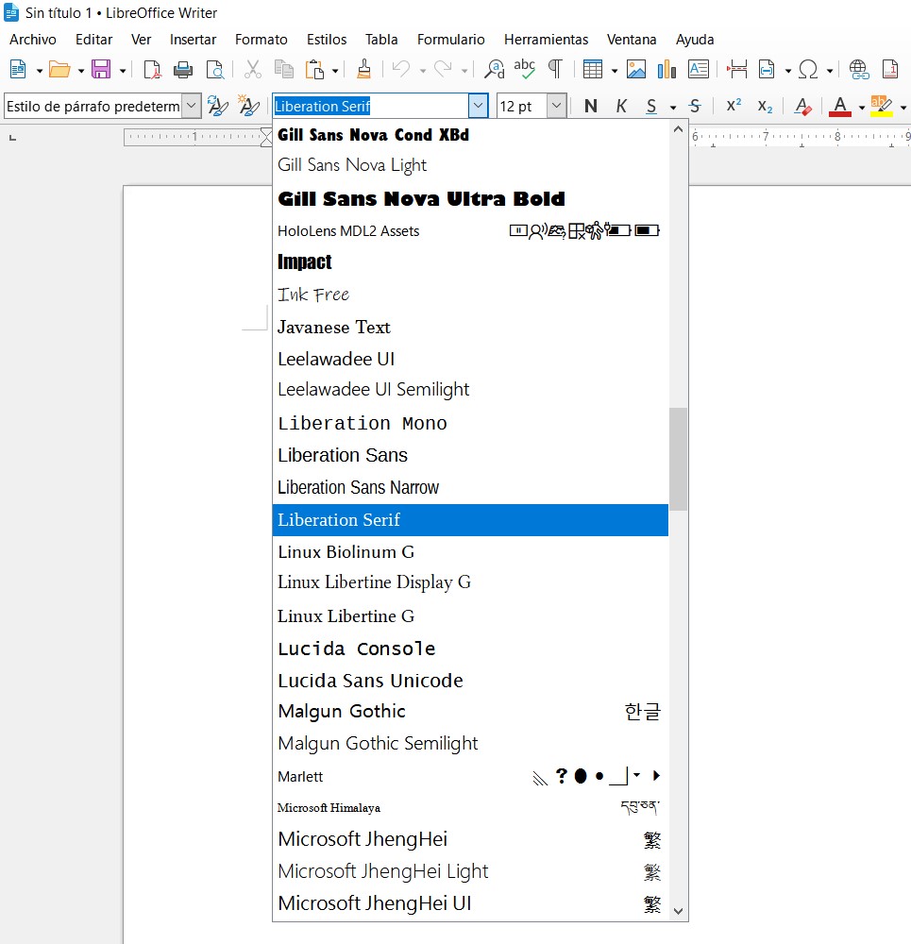Viewport: 911px width, 944px height.
Task: Pick Lucida Console from the font list
Action: point(470,649)
